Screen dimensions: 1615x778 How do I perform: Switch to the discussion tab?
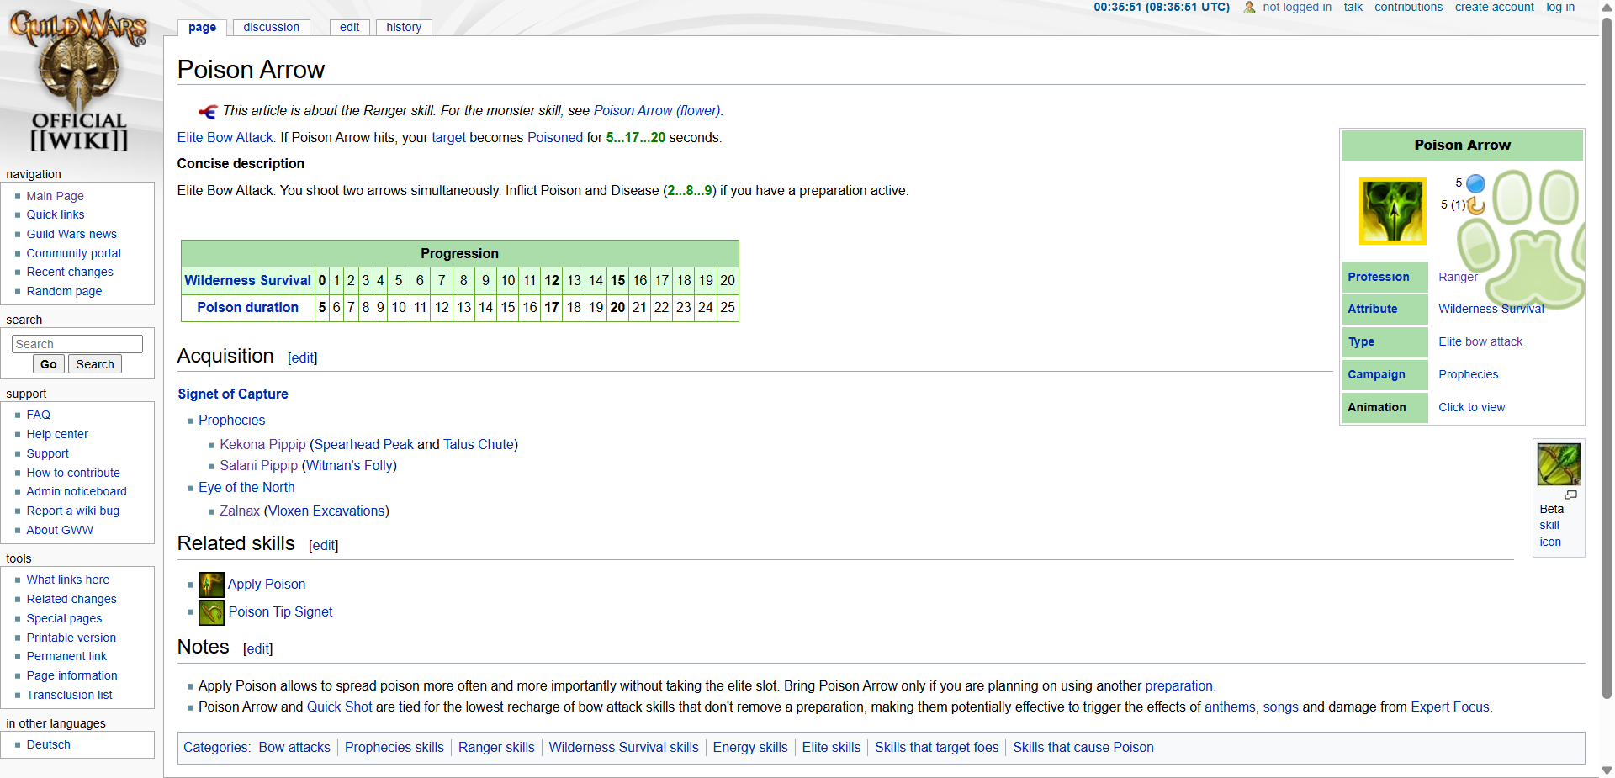click(x=271, y=27)
